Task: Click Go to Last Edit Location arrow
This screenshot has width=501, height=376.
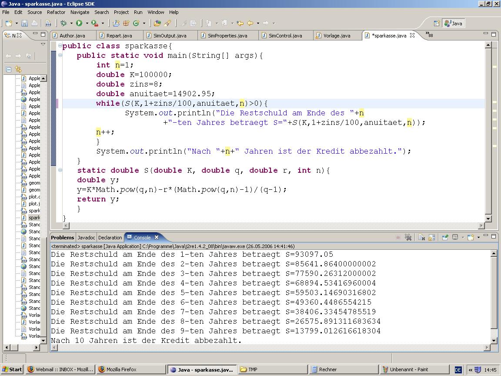Action: 240,23
